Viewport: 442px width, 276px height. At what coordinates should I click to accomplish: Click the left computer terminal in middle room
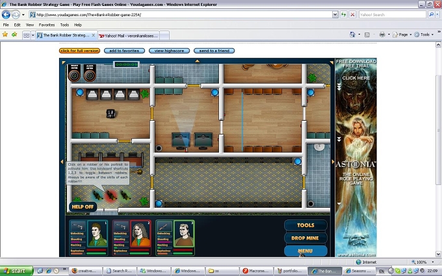click(x=181, y=140)
